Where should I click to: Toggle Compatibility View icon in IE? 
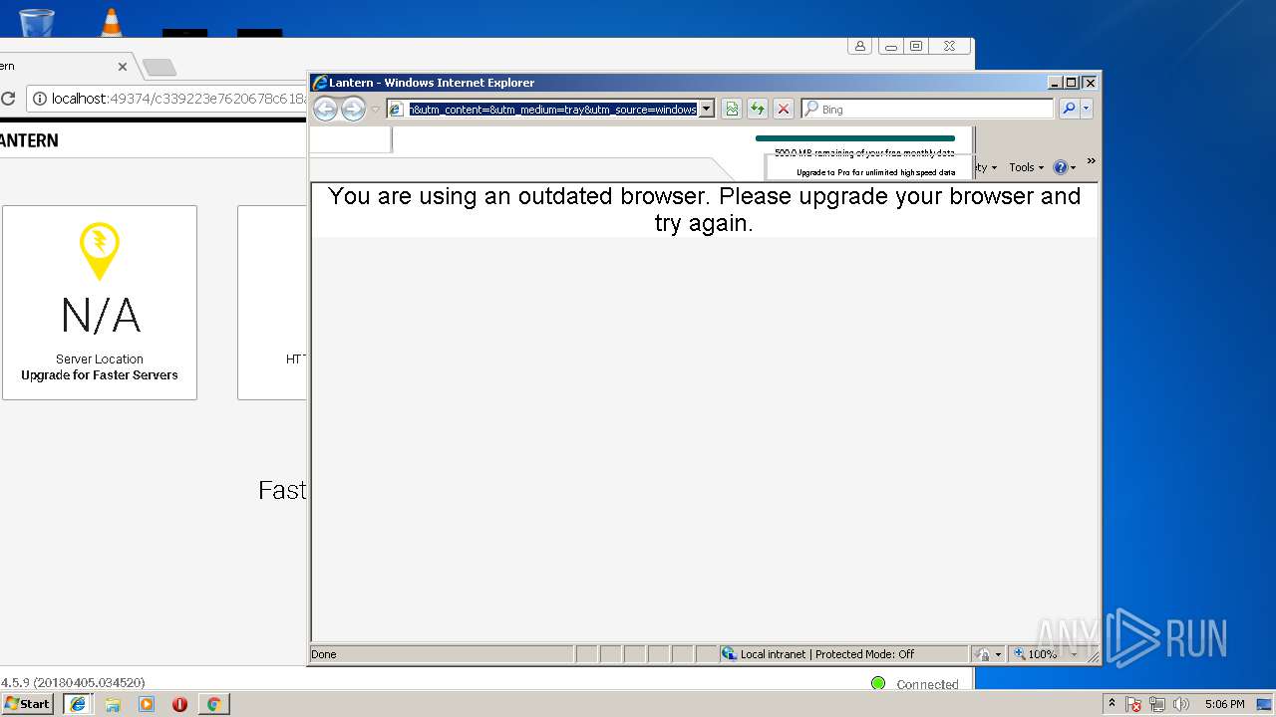732,110
